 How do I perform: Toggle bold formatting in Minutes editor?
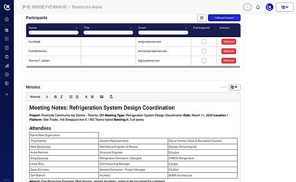[55, 97]
